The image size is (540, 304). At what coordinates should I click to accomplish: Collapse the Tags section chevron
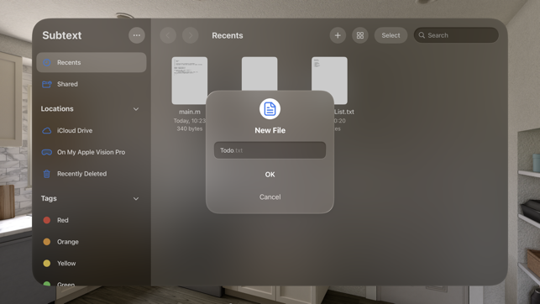click(136, 199)
